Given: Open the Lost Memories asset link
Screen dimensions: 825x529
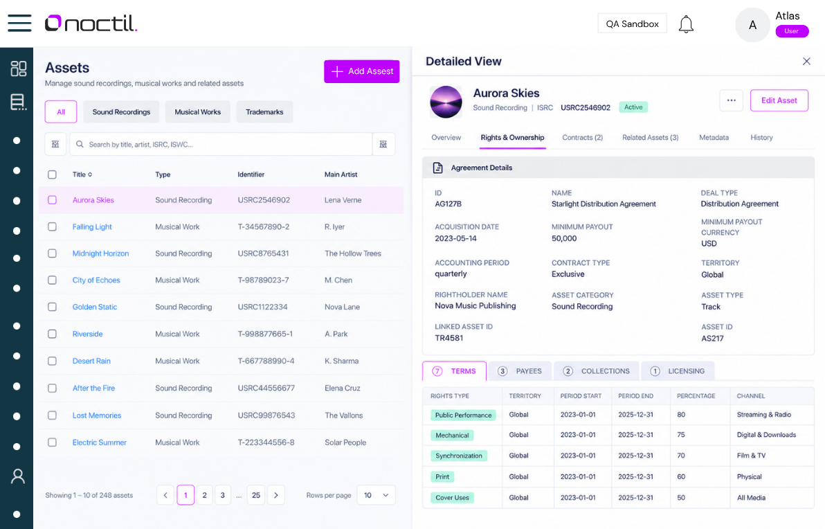Looking at the screenshot, I should tap(97, 415).
